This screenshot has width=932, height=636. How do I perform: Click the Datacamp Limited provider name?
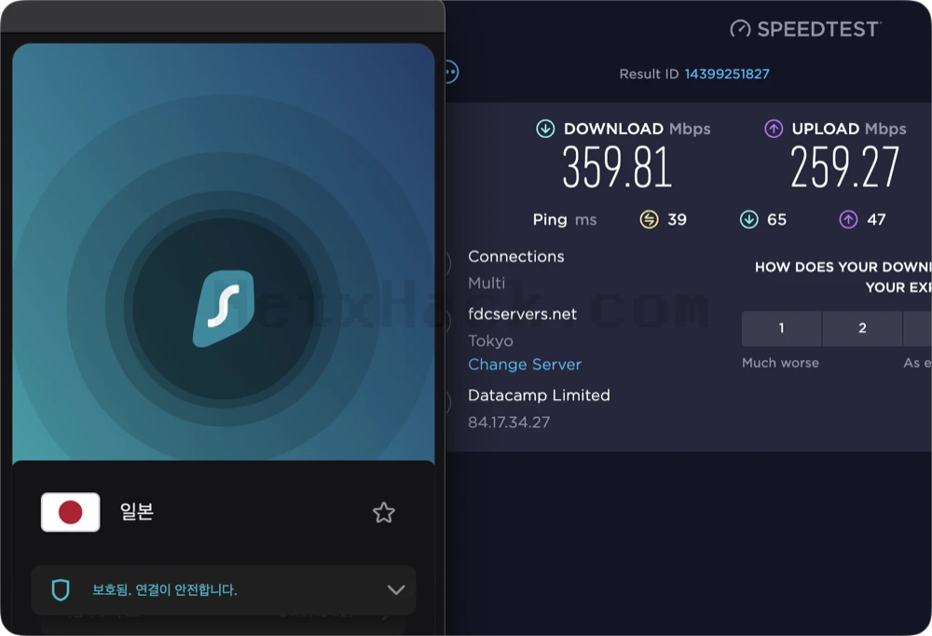click(x=539, y=395)
